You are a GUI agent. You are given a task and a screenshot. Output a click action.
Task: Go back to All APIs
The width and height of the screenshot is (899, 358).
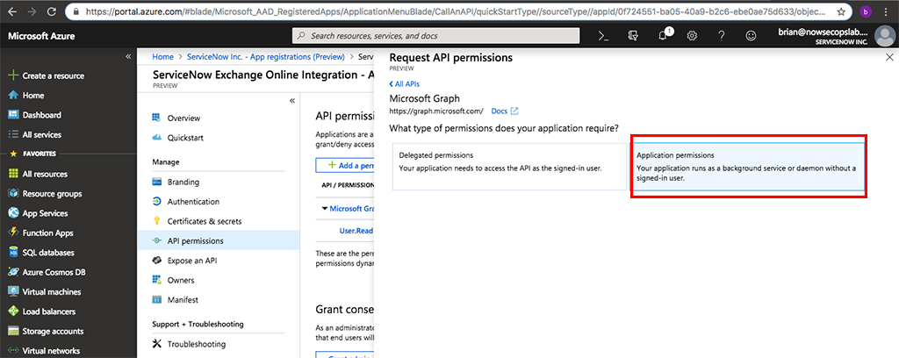click(x=404, y=84)
